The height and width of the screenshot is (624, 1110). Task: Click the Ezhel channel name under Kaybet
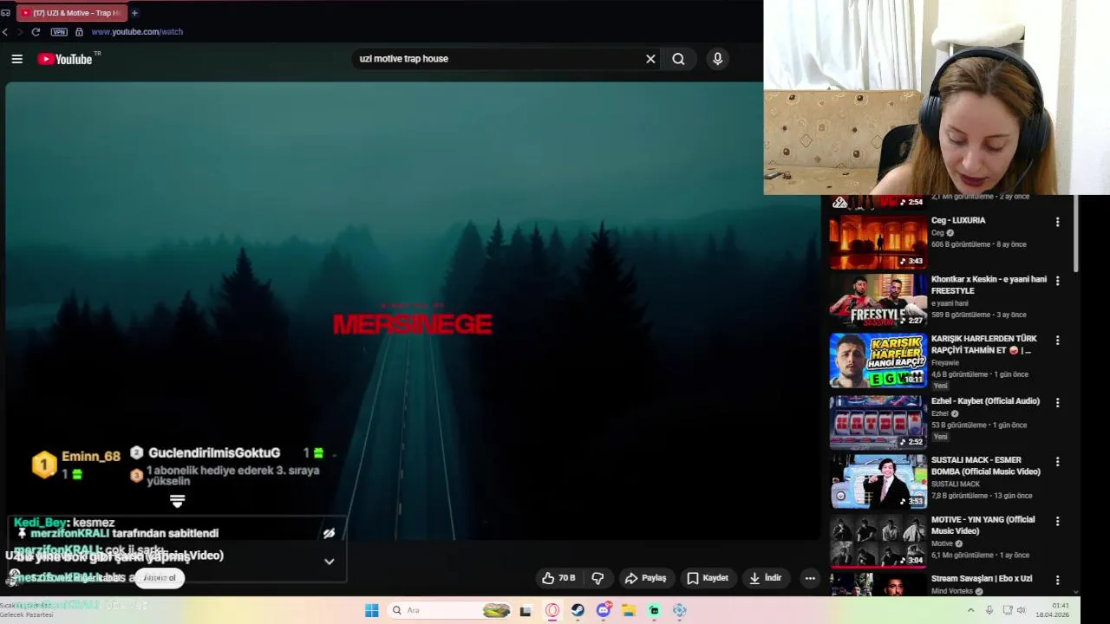tap(940, 413)
